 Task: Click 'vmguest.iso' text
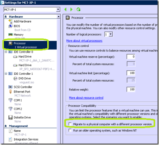(x=27, y=82)
